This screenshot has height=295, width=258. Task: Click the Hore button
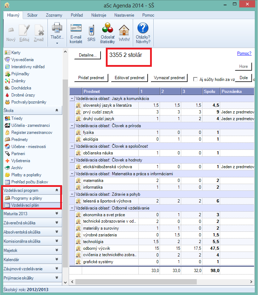[243, 66]
